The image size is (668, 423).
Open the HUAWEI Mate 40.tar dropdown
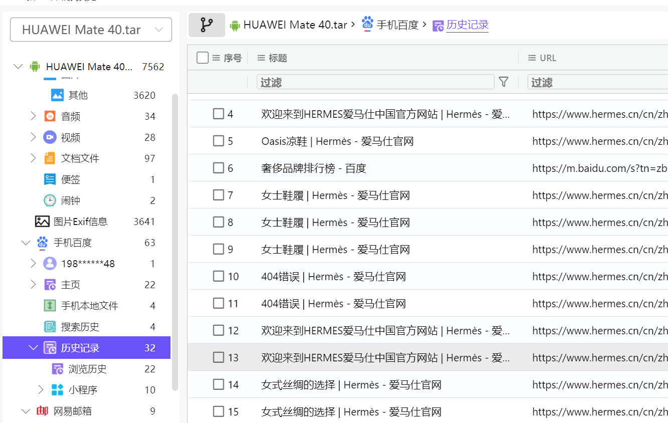point(91,30)
